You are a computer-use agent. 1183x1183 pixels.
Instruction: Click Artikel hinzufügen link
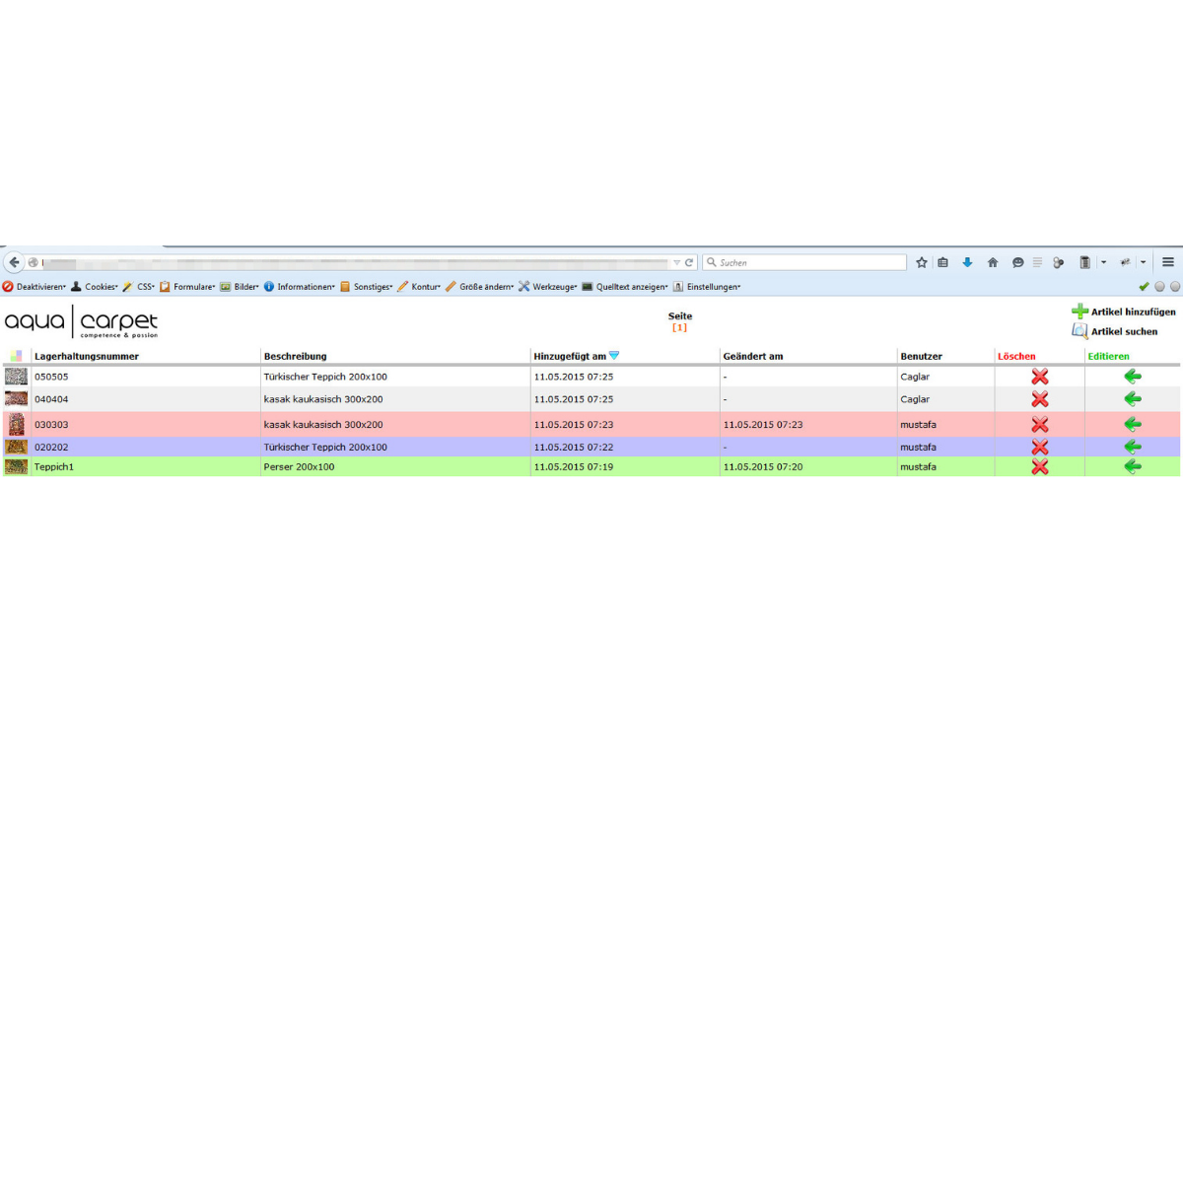[x=1132, y=312]
